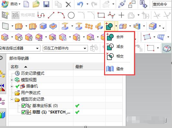Screen dimensions: 172x128
Task: Click the Trim Body icon
Action: point(123,26)
